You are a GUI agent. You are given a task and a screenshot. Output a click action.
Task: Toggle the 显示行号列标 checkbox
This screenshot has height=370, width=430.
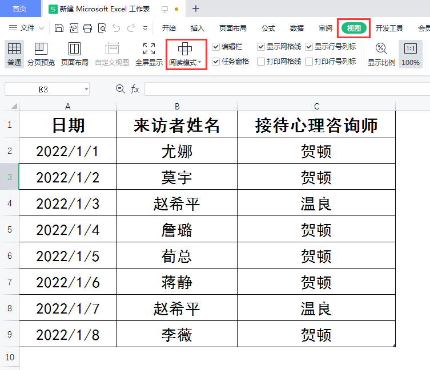pos(309,47)
